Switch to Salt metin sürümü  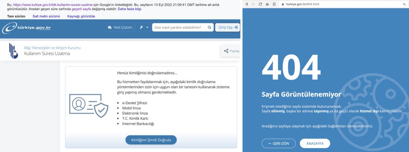46,16
